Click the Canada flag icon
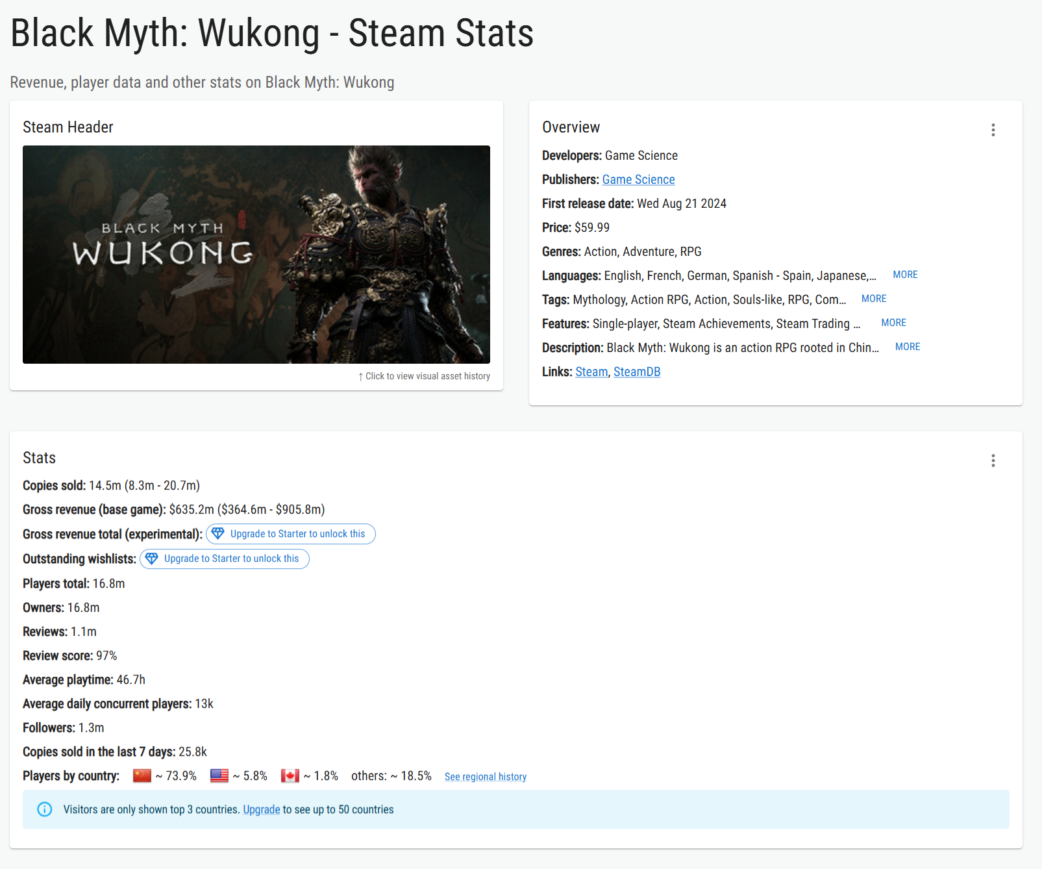The image size is (1042, 869). [x=290, y=775]
